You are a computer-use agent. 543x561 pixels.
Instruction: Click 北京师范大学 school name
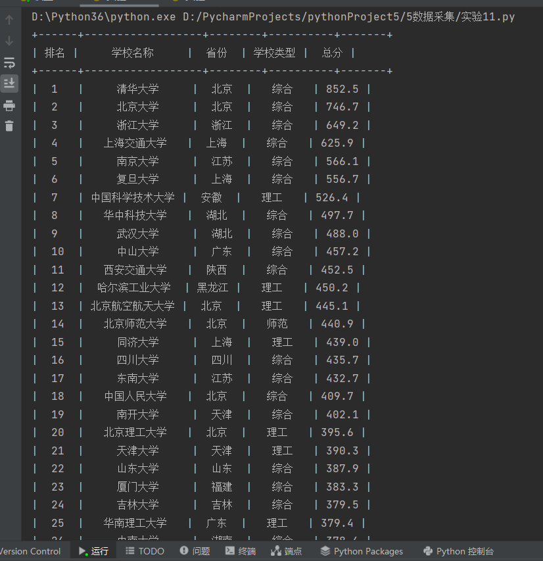click(135, 324)
